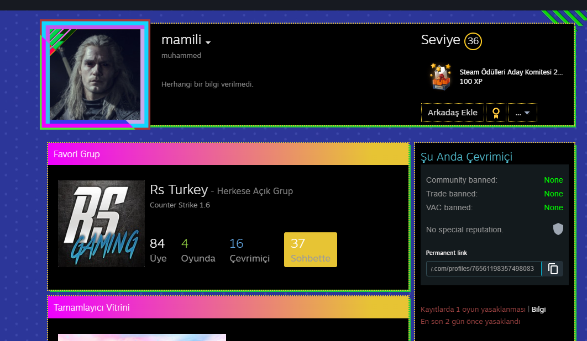Open Steam Ödülleri Aday Komitesi badge text
Viewport: 587px width, 341px height.
511,72
